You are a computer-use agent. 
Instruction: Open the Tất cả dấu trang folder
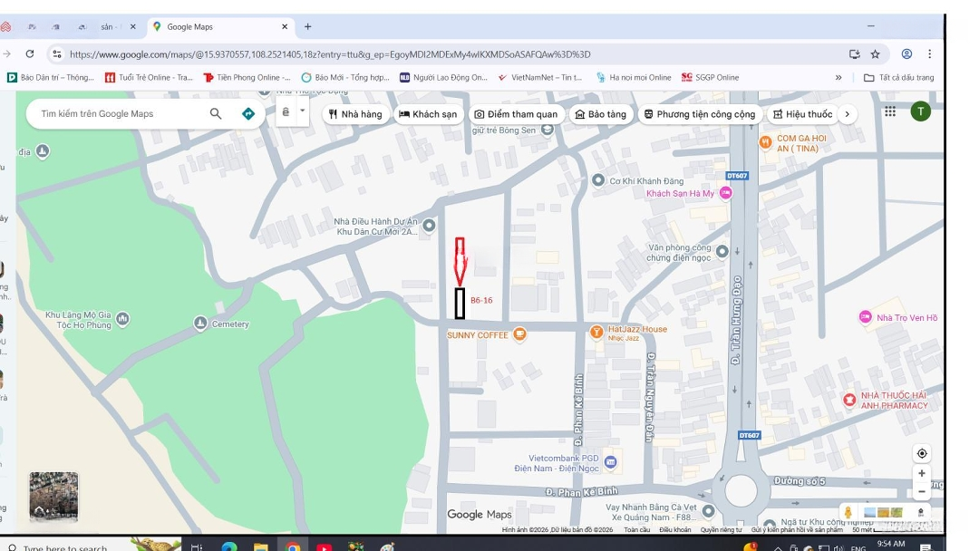pos(898,78)
